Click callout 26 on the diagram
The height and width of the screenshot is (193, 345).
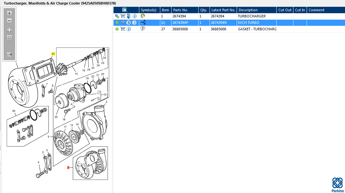click(x=14, y=111)
